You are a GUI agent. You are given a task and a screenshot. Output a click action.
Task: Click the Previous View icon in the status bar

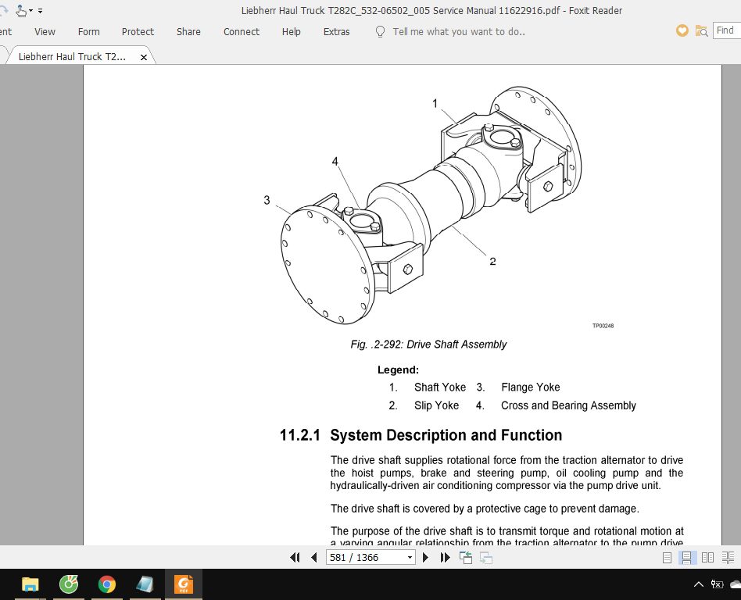click(x=465, y=557)
